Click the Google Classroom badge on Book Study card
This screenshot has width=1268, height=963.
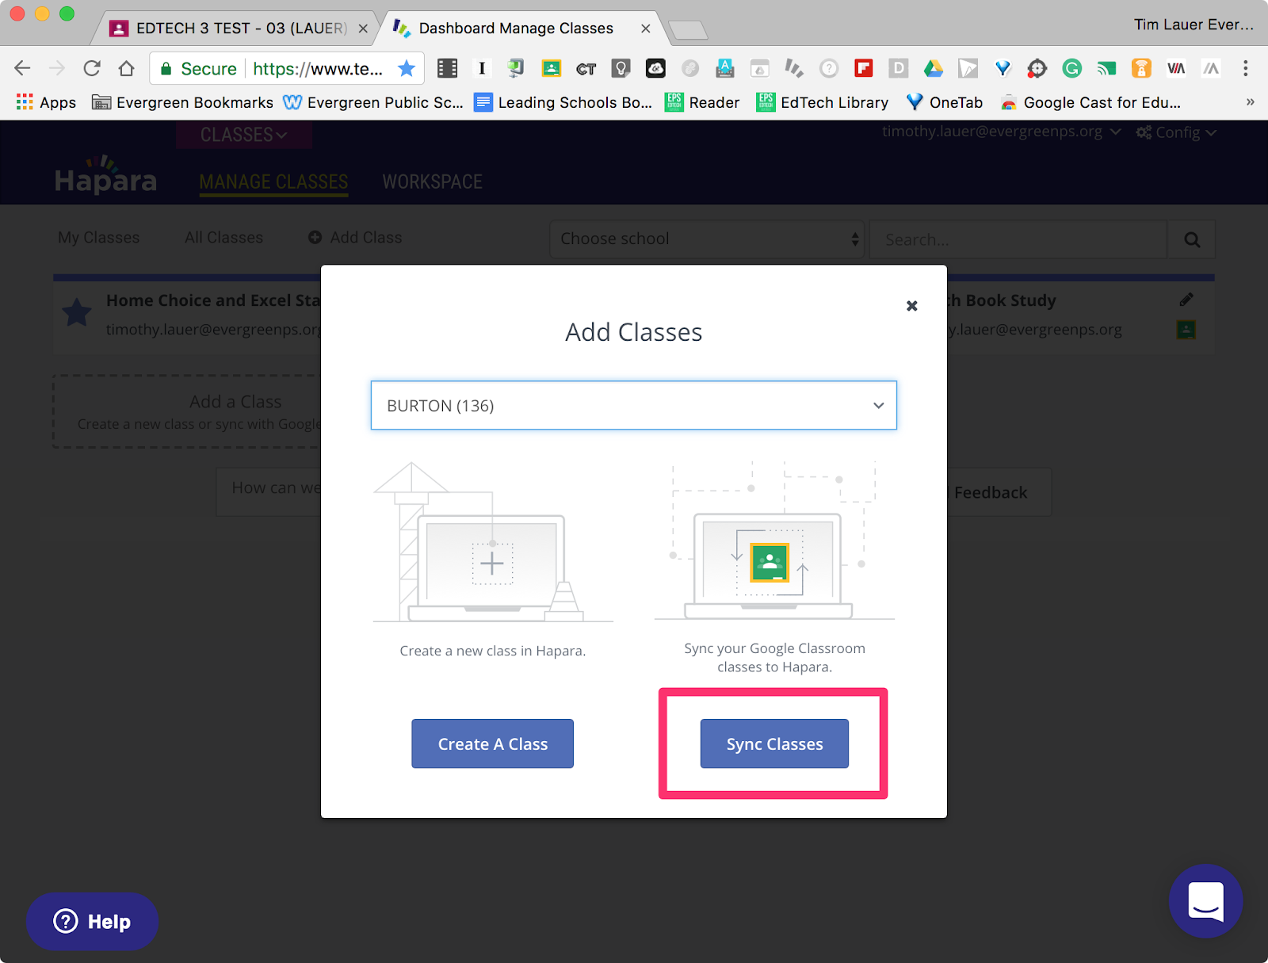1186,330
